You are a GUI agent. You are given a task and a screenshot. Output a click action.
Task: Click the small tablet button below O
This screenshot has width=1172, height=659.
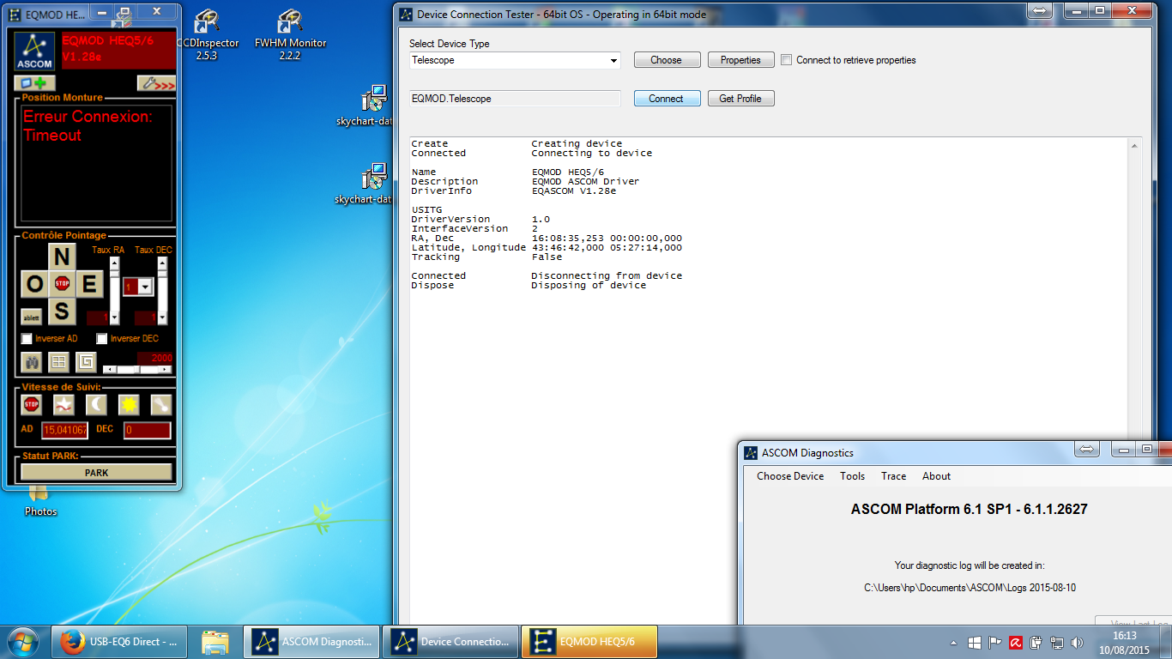[x=32, y=317]
